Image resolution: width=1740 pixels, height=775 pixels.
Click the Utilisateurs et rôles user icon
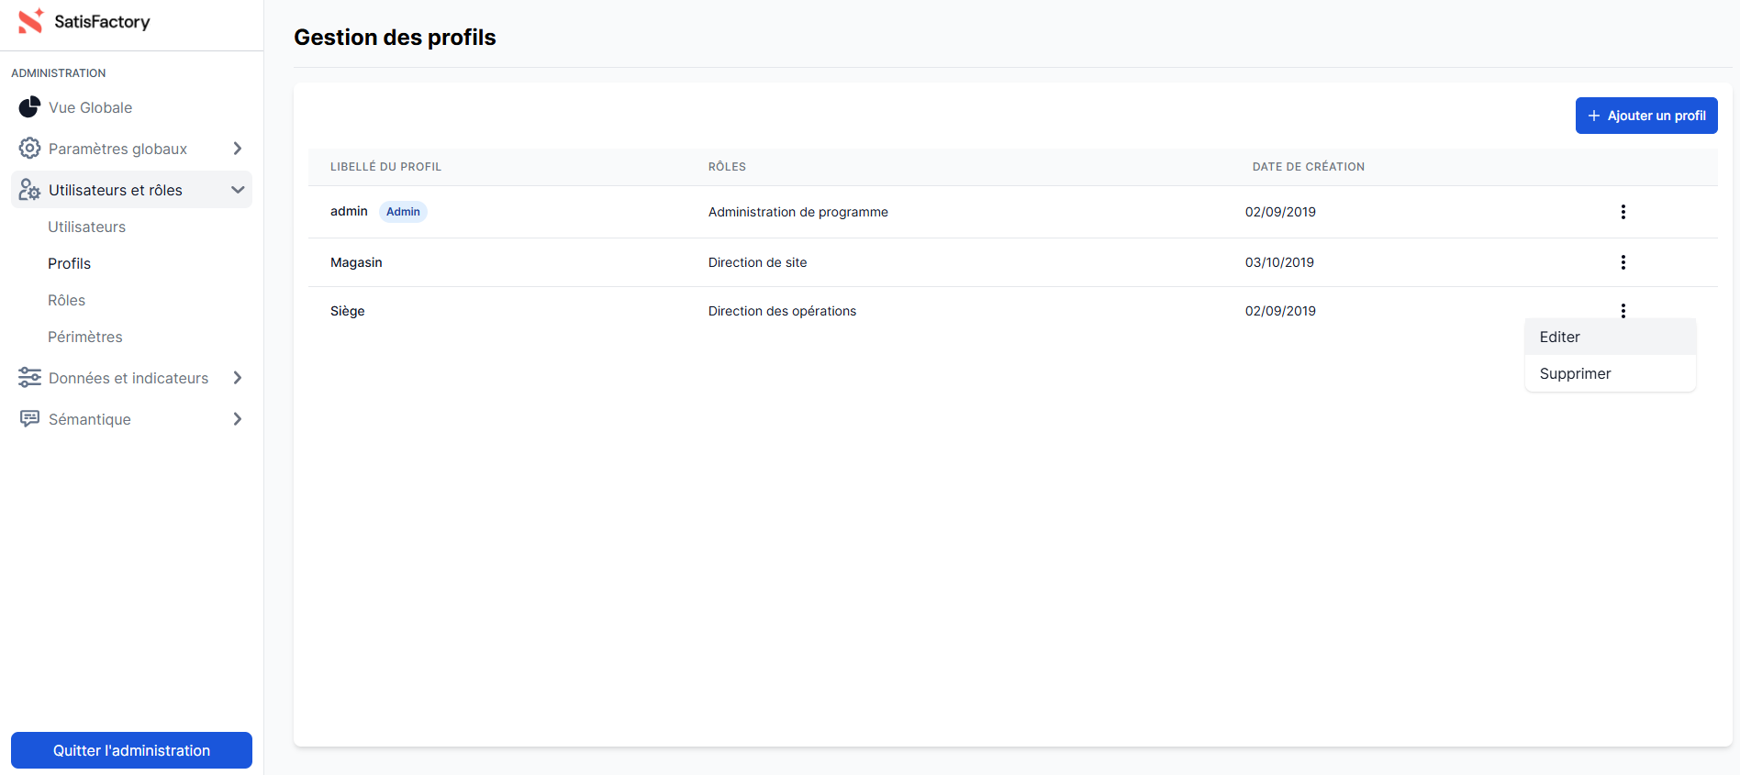29,190
